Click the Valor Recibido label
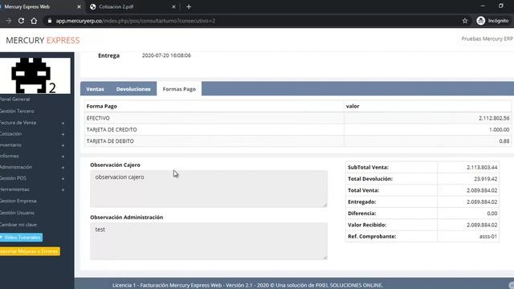 click(x=367, y=225)
